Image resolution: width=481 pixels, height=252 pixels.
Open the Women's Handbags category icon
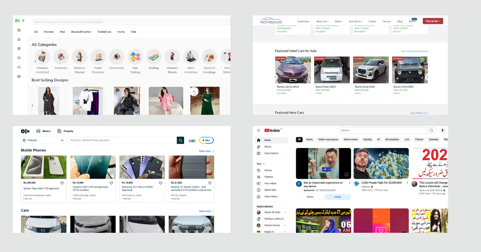click(209, 57)
